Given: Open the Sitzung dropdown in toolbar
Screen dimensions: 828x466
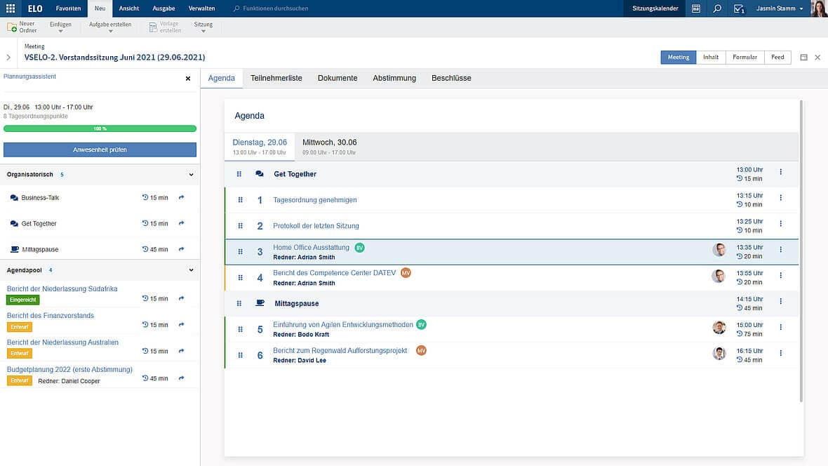Looking at the screenshot, I should [203, 27].
